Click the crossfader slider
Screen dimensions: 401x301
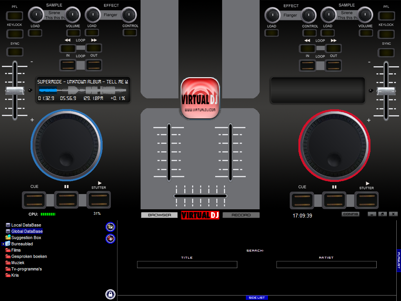[x=200, y=196]
